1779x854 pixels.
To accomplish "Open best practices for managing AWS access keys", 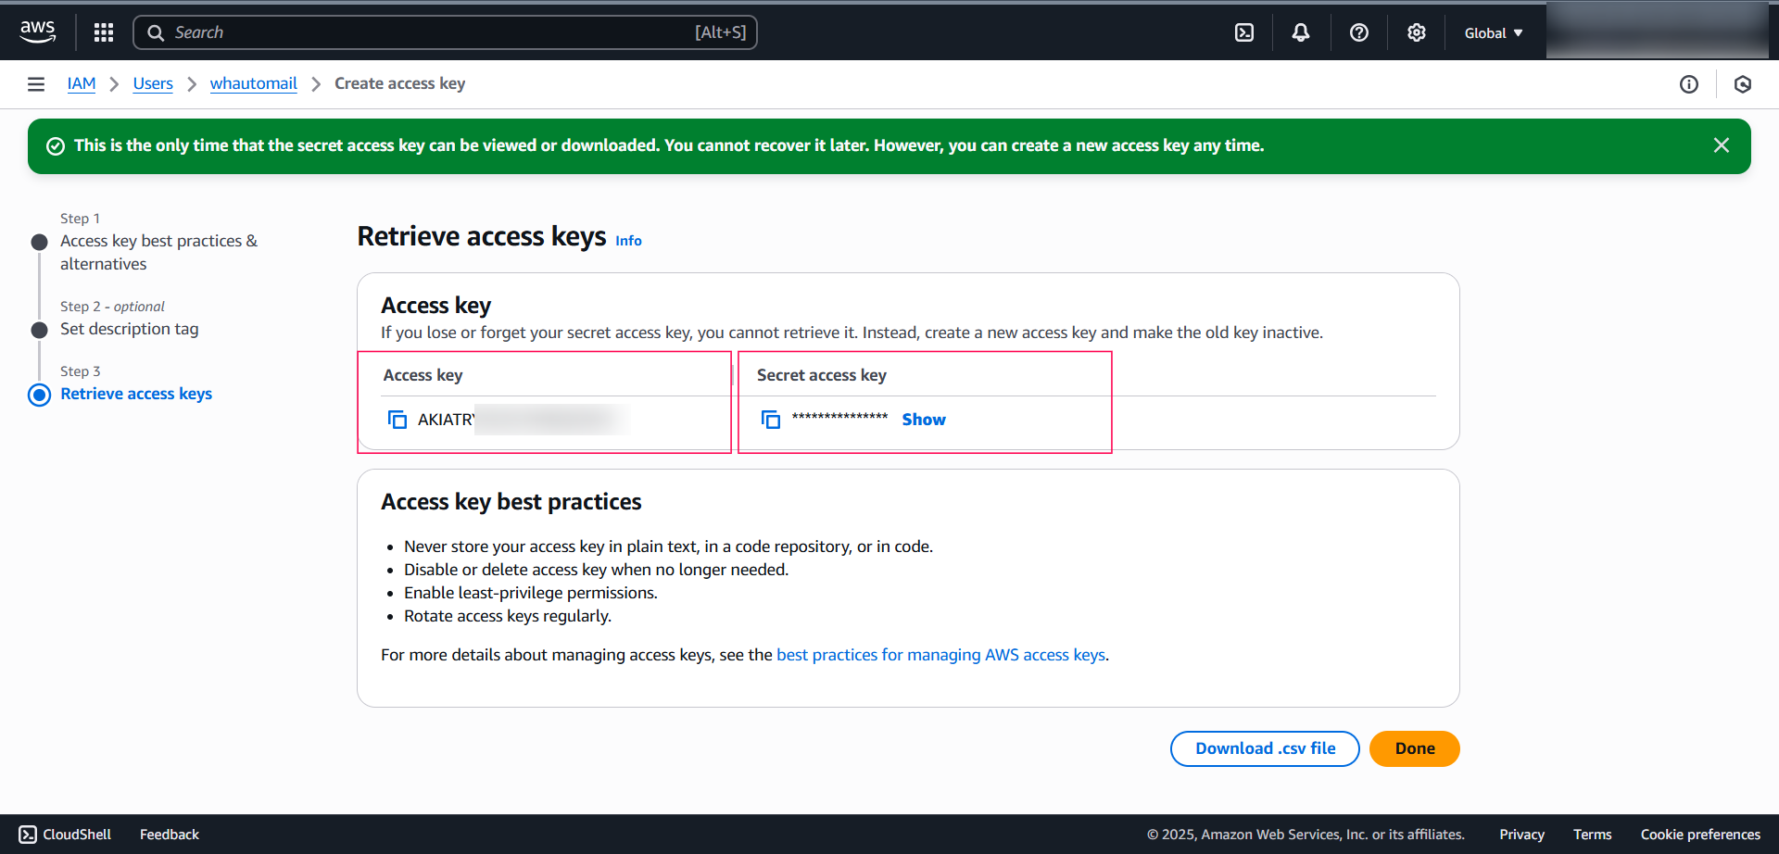I will coord(940,654).
